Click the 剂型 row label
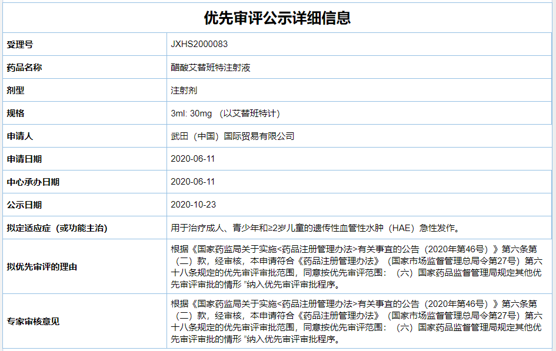 point(15,91)
